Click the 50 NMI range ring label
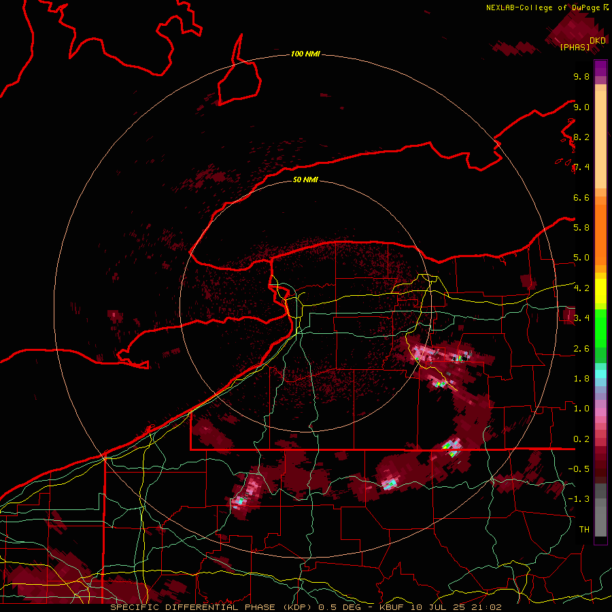The image size is (612, 612). (x=305, y=180)
